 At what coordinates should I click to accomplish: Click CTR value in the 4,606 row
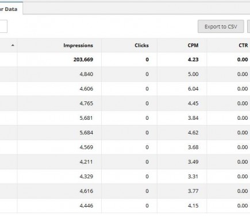click(x=243, y=89)
